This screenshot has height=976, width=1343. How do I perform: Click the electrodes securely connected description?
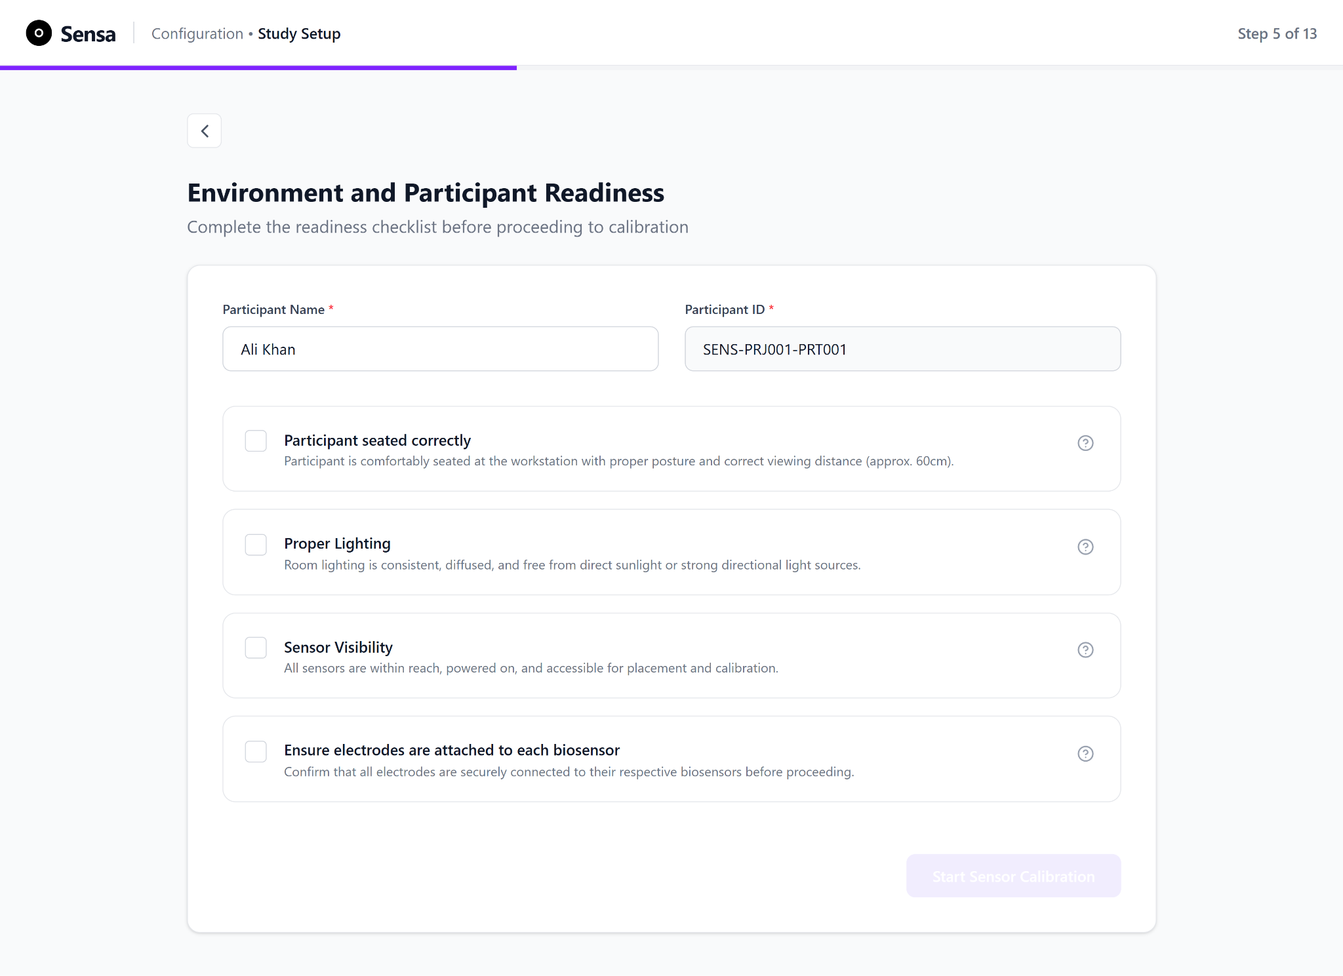point(569,771)
